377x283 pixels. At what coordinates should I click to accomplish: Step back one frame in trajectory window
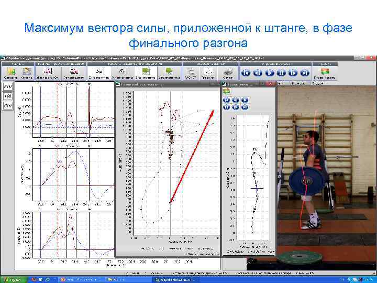(236, 100)
